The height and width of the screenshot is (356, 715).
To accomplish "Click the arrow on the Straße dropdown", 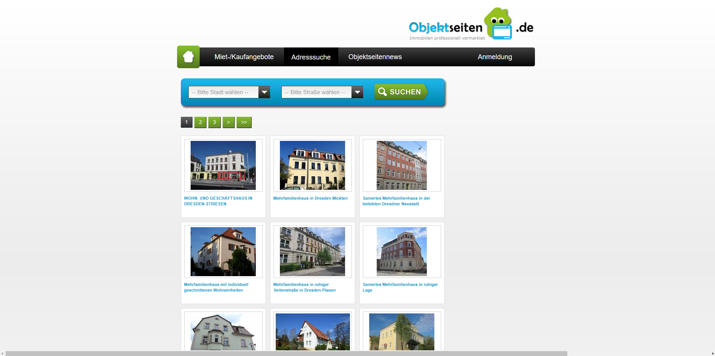I will click(x=357, y=92).
